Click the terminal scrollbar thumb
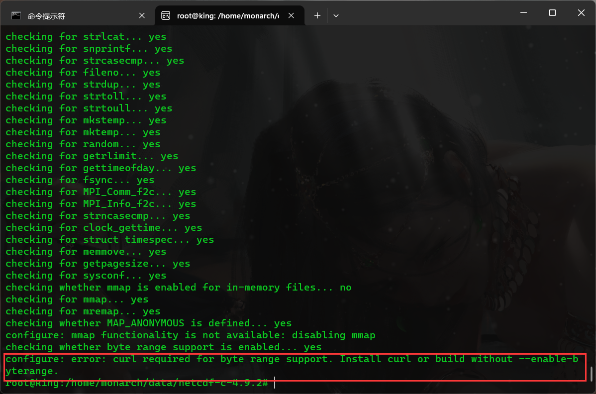Image resolution: width=596 pixels, height=394 pixels. coord(592,374)
